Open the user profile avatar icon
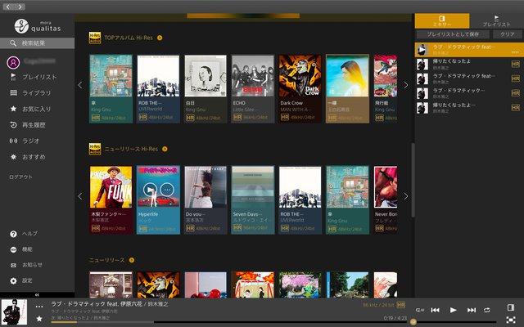The height and width of the screenshot is (327, 524). tap(13, 62)
